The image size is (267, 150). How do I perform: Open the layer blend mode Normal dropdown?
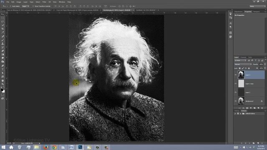coord(243,64)
